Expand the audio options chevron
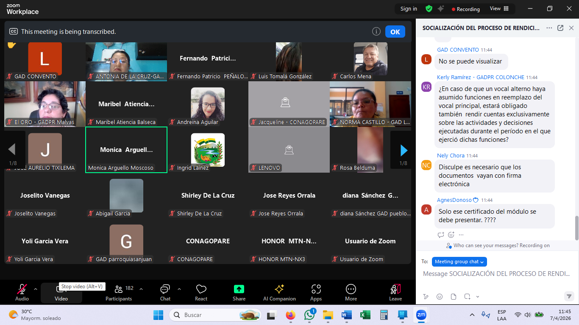The width and height of the screenshot is (579, 325). (36, 289)
